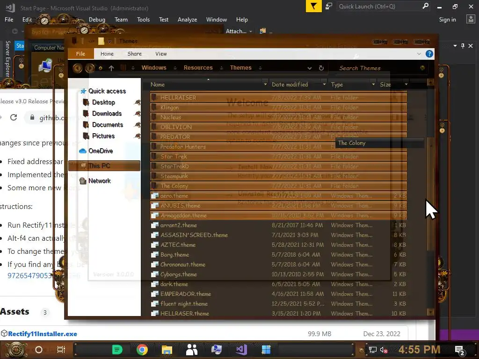Open Size column filter dropdown
The image size is (479, 359).
(406, 84)
